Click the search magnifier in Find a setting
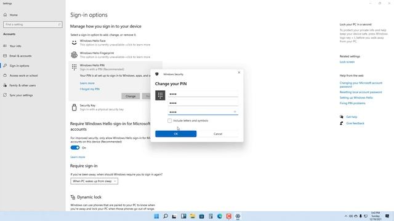 tap(59, 25)
